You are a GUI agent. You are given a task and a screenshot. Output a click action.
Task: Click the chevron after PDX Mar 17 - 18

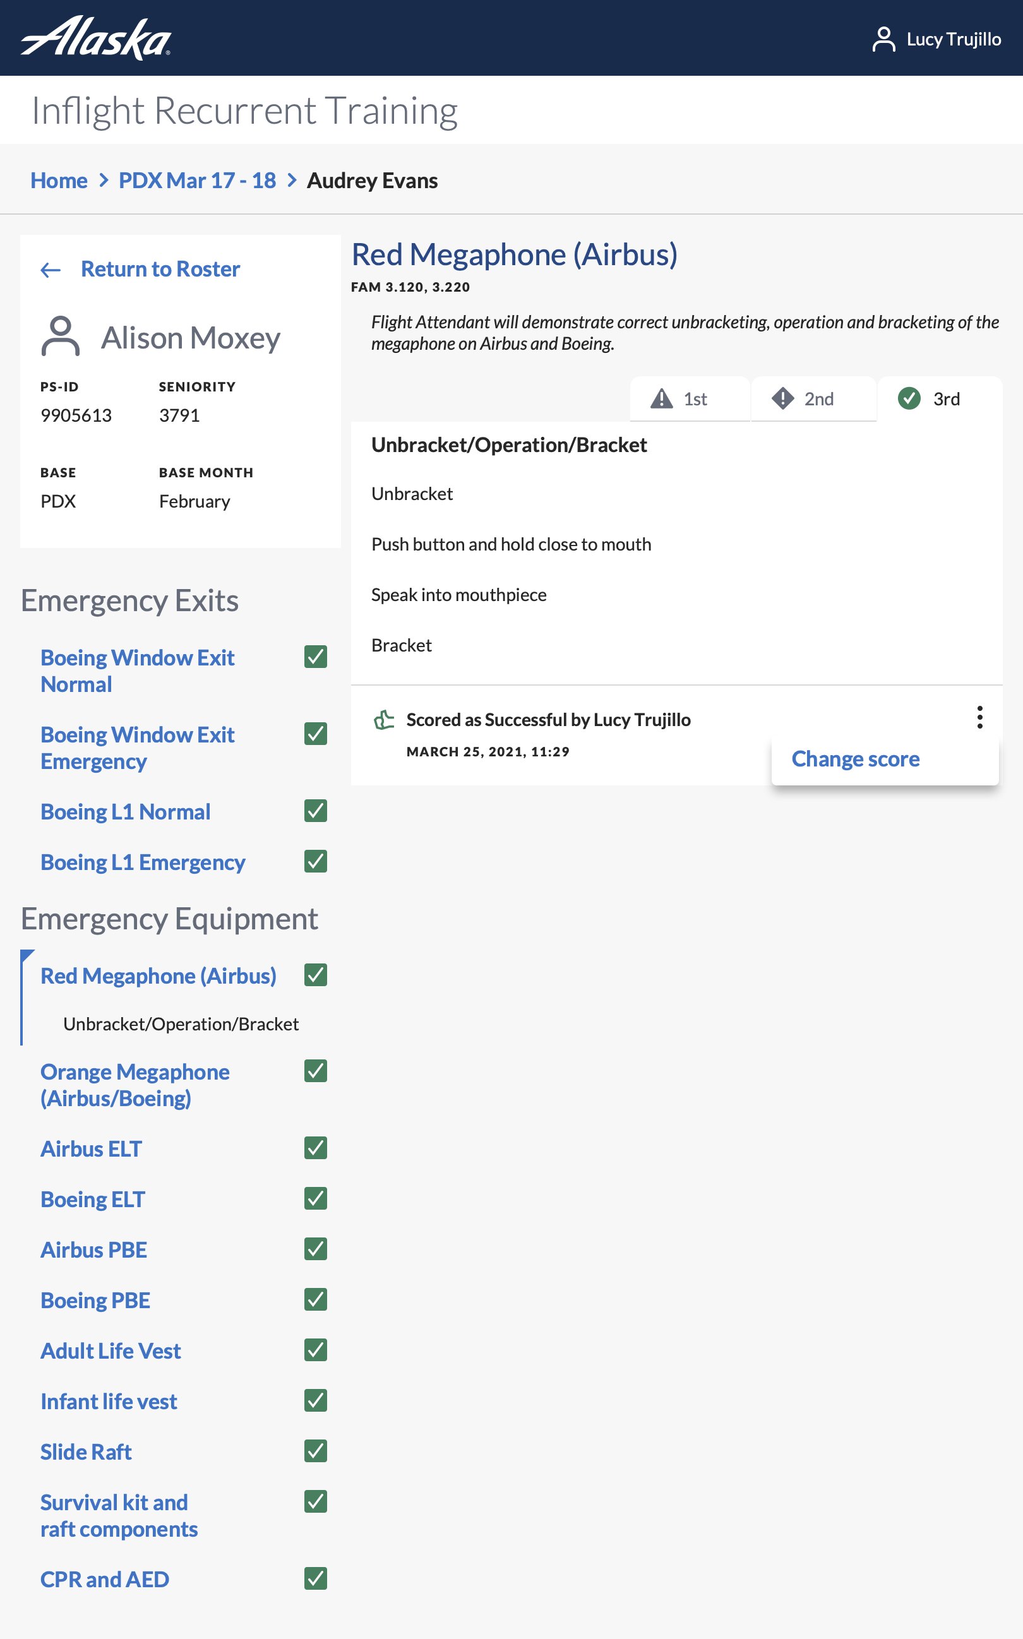(x=292, y=181)
